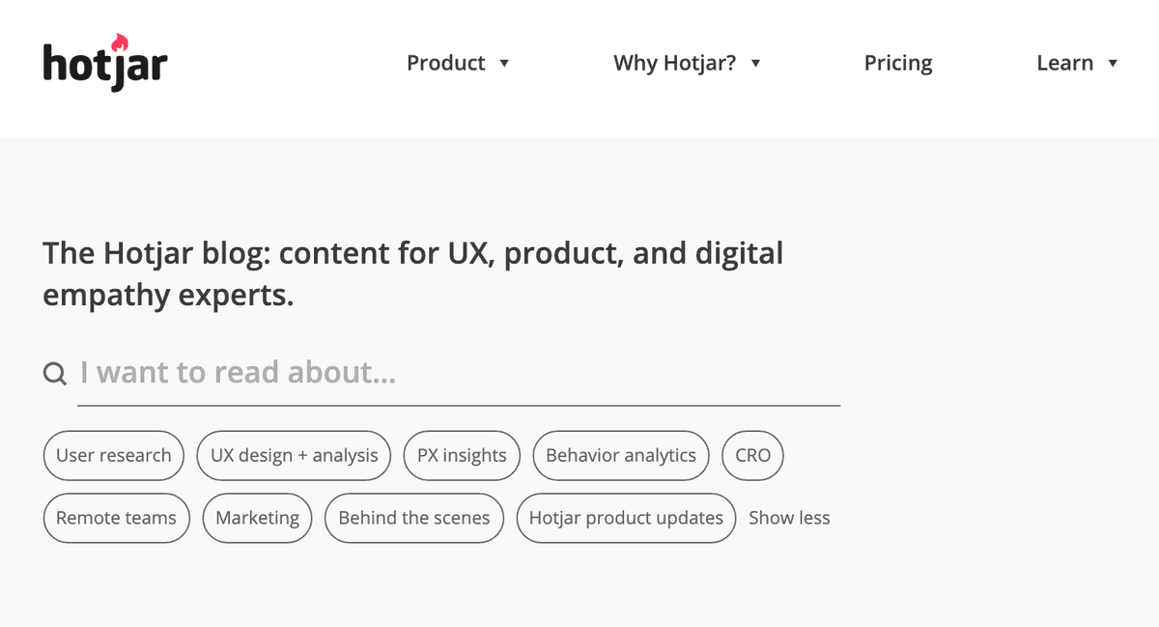Click the search magnifier icon
This screenshot has width=1159, height=627.
coord(54,372)
